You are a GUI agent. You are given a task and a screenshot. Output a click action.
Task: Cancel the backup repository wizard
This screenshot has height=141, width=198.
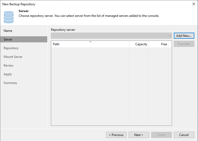(184, 135)
